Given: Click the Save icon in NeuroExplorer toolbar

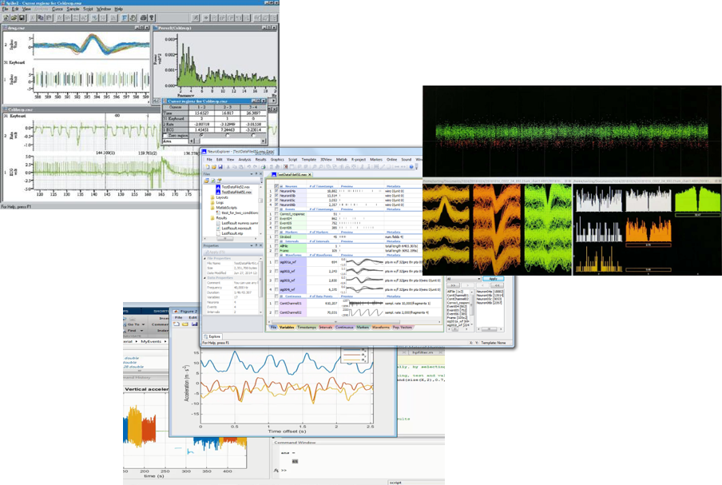Looking at the screenshot, I should tap(222, 167).
